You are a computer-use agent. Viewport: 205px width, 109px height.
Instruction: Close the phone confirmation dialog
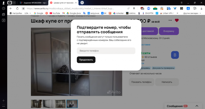point(144,21)
